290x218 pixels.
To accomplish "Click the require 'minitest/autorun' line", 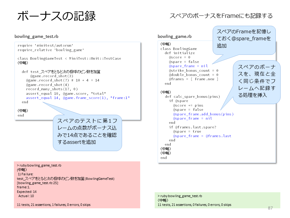I will point(45,45).
